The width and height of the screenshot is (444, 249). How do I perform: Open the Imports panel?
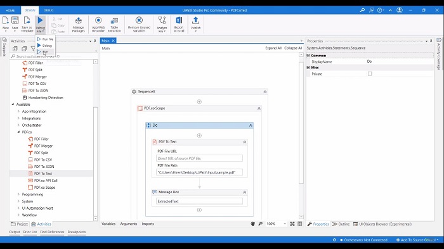tap(148, 224)
